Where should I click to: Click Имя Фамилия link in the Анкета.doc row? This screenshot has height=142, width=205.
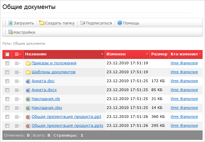point(184,81)
